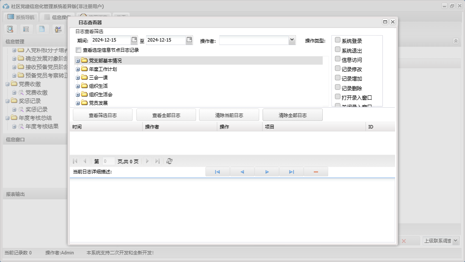465x262 pixels.
Task: Go to the next log record arrow
Action: pos(267,172)
